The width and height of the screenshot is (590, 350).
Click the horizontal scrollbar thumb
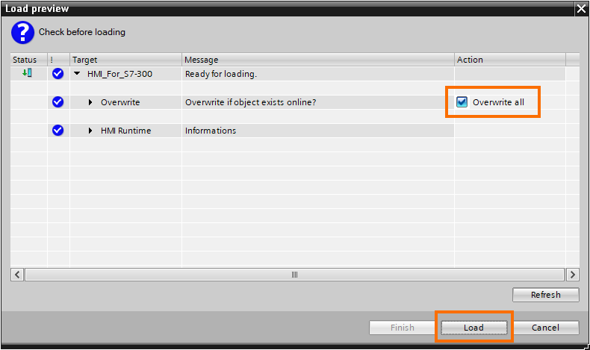coord(294,275)
